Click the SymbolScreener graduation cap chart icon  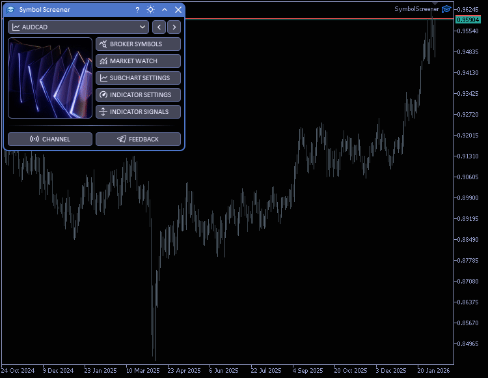[x=446, y=9]
